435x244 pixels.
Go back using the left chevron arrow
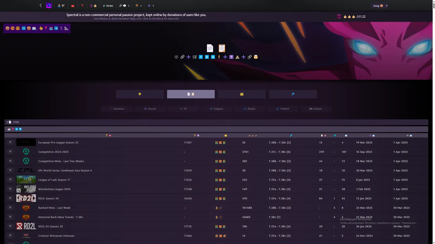tap(41, 5)
